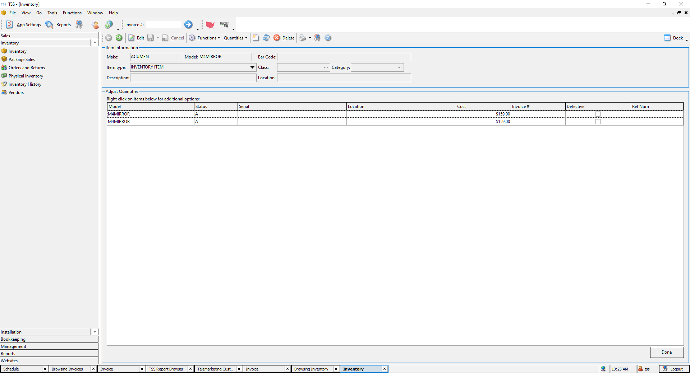This screenshot has width=690, height=373.
Task: Click the customer chat person icon
Action: click(x=95, y=25)
